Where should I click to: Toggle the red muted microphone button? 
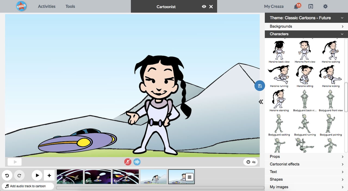click(x=128, y=162)
